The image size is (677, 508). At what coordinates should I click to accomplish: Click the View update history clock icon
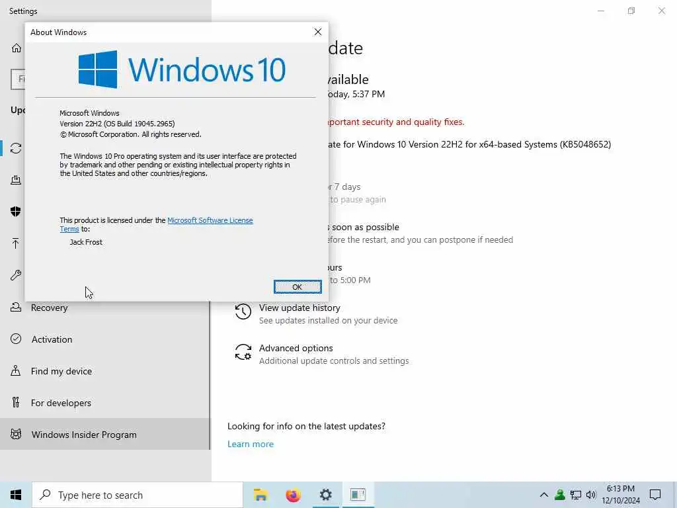(243, 312)
